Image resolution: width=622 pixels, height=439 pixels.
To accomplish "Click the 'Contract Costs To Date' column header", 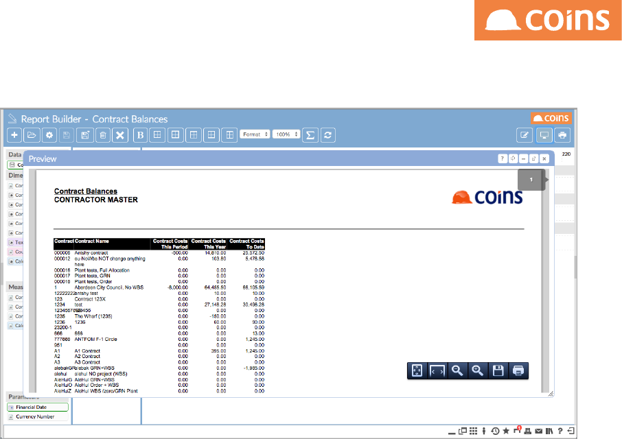I will point(246,244).
